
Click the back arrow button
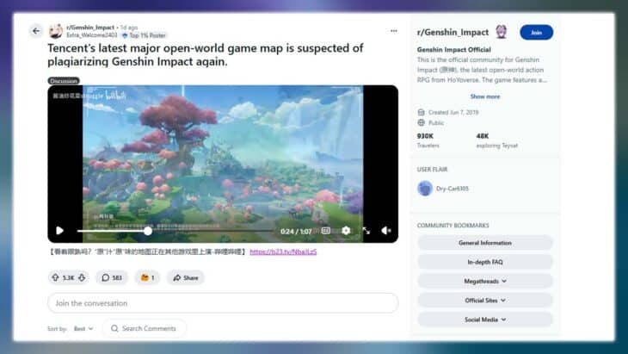pyautogui.click(x=36, y=31)
